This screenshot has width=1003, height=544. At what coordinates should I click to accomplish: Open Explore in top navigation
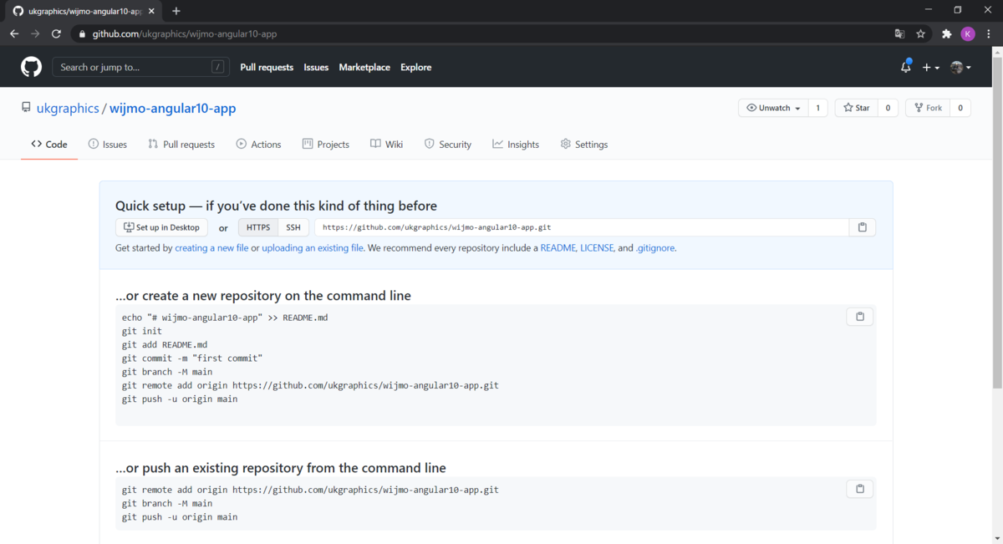point(415,67)
